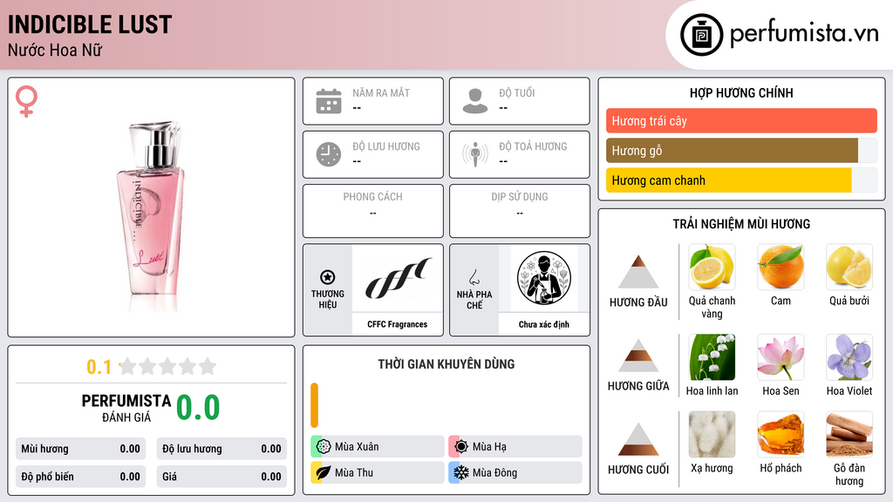Click the Hoa linh lan flower image
Screen dimensions: 893x502
pos(712,357)
